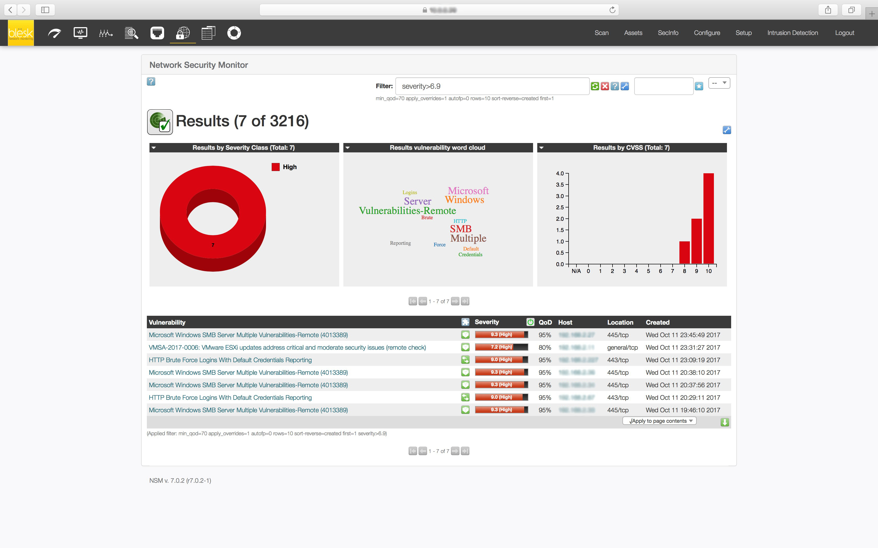Open the magnifier log search toolbar icon
The image size is (878, 548).
point(131,33)
